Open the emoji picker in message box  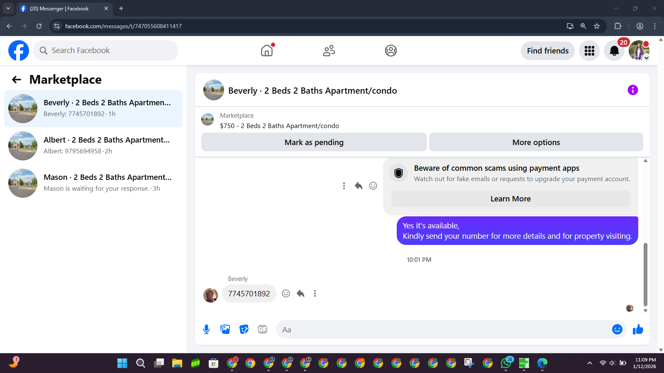coord(617,329)
